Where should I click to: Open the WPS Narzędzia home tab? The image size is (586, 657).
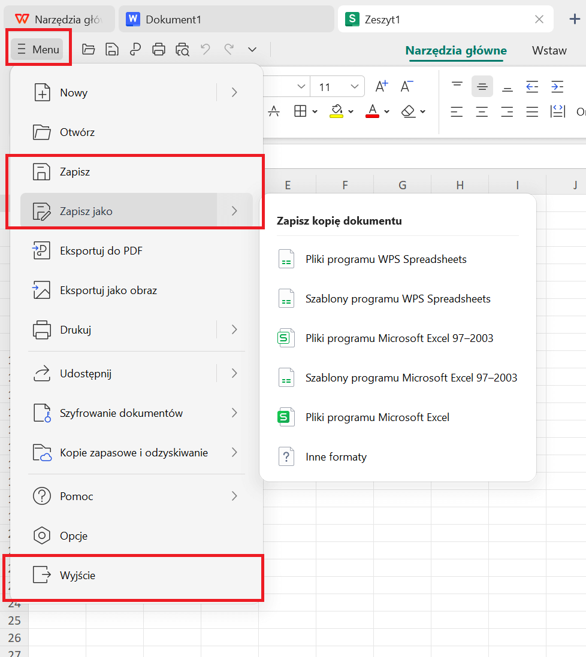59,19
